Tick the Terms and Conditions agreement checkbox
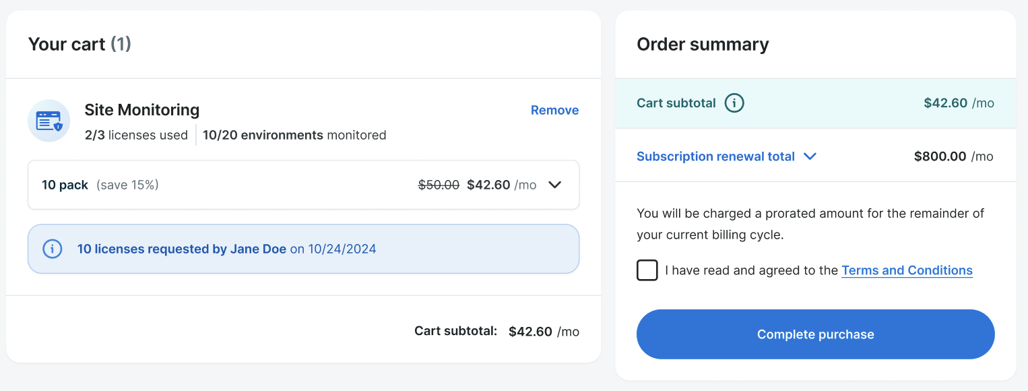This screenshot has height=391, width=1028. (647, 270)
